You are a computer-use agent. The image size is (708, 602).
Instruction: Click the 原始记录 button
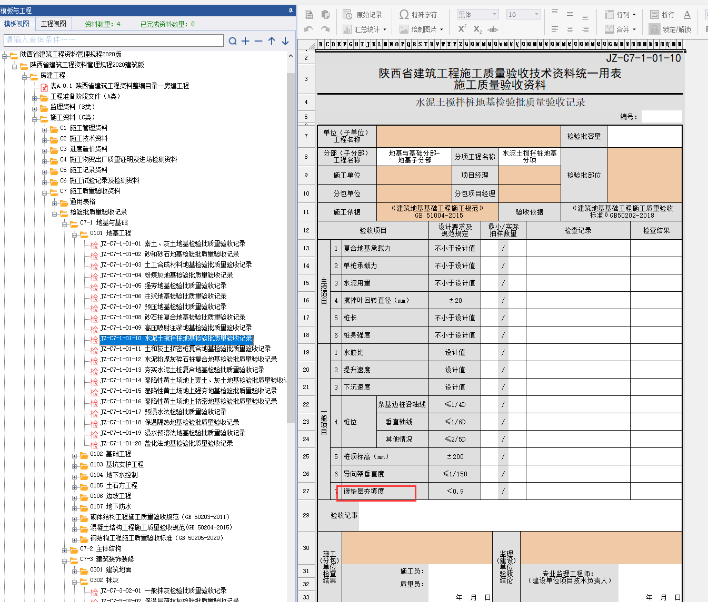pyautogui.click(x=363, y=15)
